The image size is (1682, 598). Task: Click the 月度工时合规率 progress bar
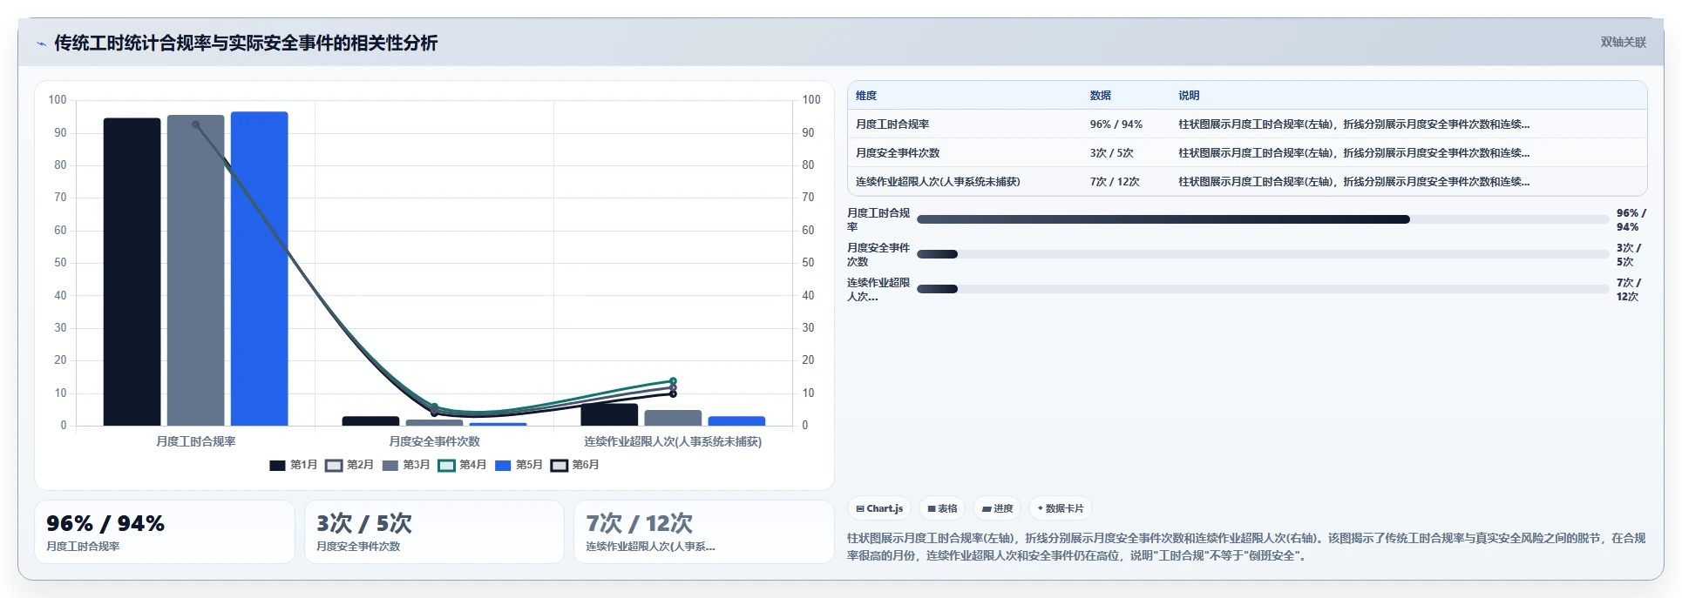point(1263,219)
